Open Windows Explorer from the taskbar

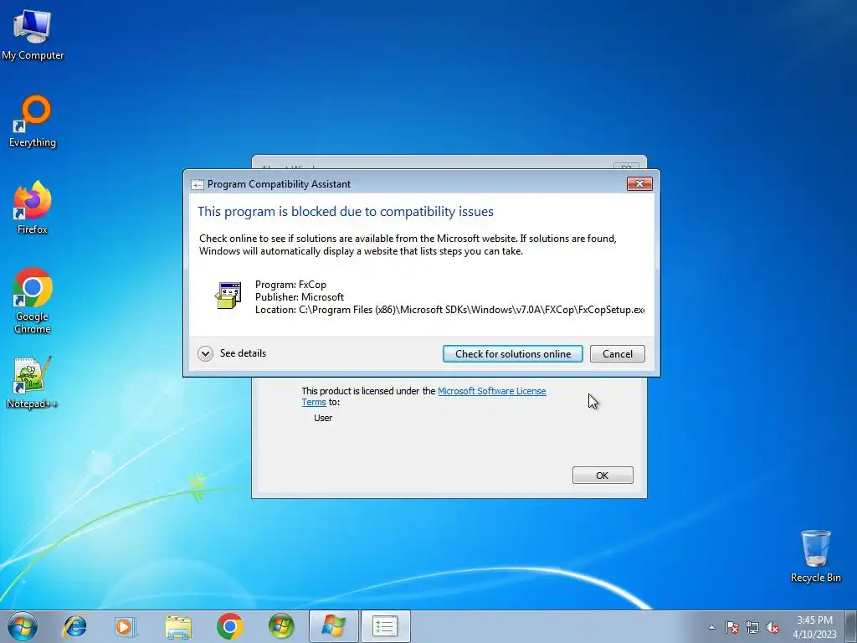coord(178,626)
